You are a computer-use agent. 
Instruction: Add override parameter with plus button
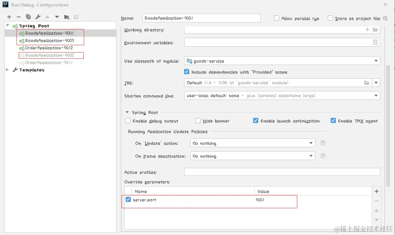pos(377,191)
